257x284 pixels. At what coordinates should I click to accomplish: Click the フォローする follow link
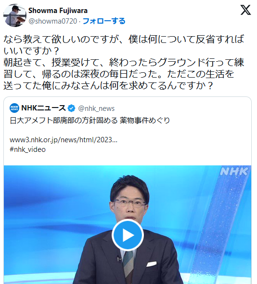(x=104, y=21)
